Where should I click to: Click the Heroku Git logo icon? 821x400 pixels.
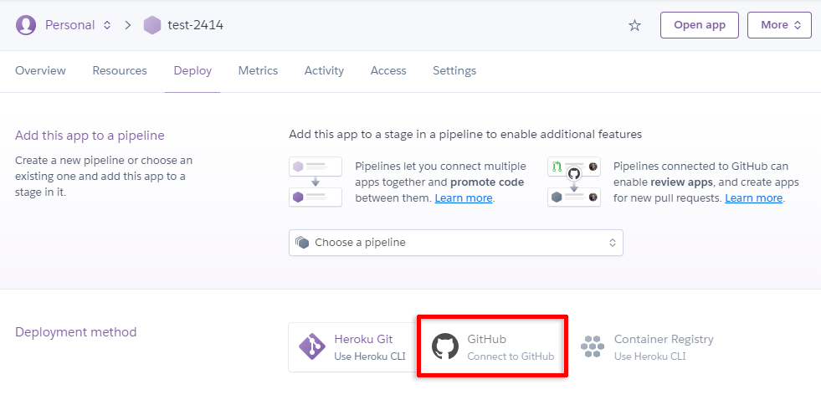312,346
